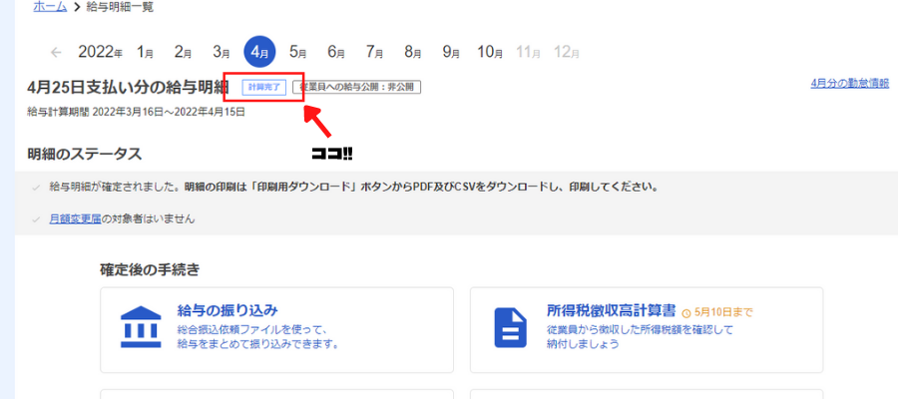The image size is (898, 399).
Task: Select the 3月 month tab
Action: click(222, 52)
